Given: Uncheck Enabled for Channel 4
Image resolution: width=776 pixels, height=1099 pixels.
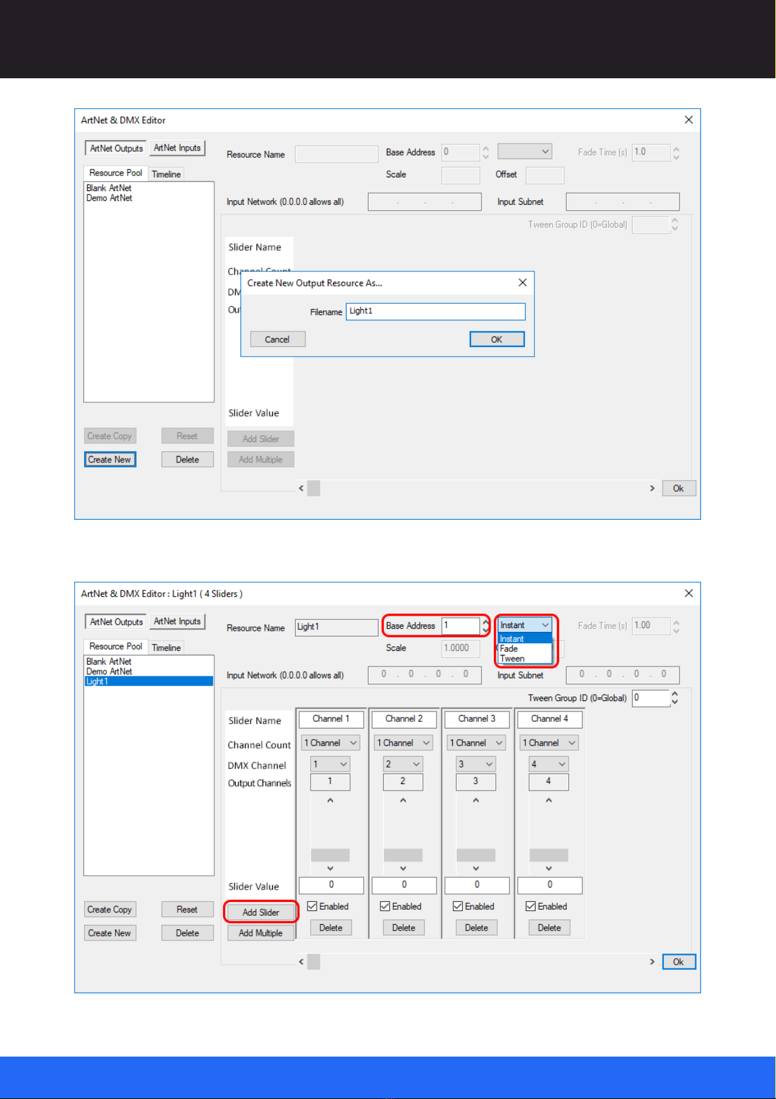Looking at the screenshot, I should [x=531, y=907].
